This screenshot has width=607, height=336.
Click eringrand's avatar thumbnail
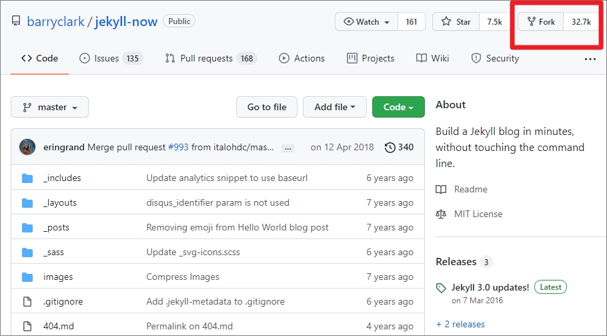tap(27, 147)
